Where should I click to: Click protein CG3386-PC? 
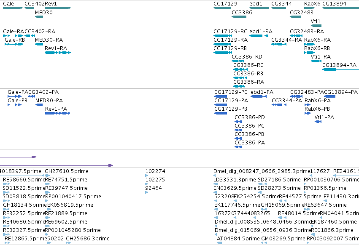click(x=238, y=130)
